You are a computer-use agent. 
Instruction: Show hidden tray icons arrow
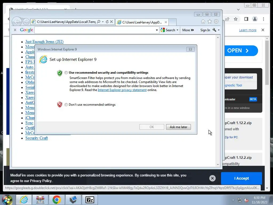(x=233, y=200)
